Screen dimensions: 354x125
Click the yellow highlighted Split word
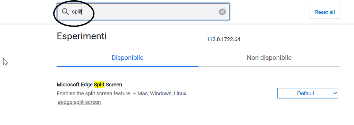99,85
